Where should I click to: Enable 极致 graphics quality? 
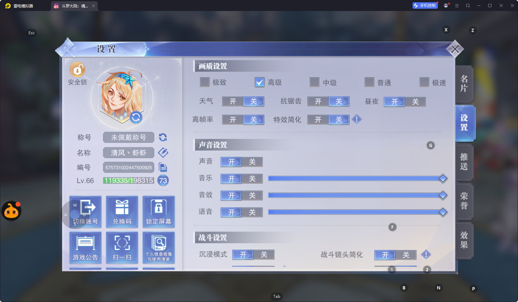tap(205, 82)
